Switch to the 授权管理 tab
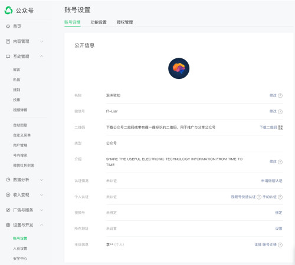Image resolution: width=295 pixels, height=265 pixels. coord(125,22)
